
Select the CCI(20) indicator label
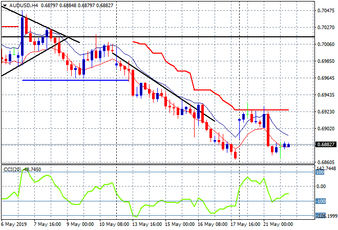pos(12,170)
